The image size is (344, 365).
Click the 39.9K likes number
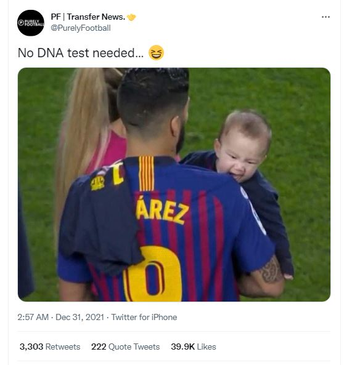coord(183,347)
